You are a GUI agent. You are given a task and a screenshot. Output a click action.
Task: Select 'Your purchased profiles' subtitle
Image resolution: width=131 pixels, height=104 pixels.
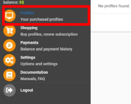coord(42,19)
